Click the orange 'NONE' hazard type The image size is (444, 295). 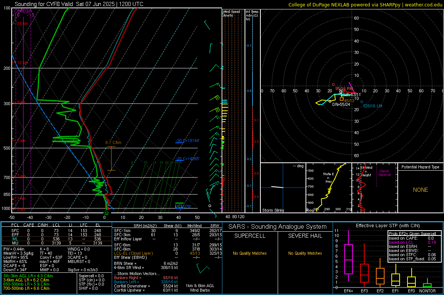click(420, 190)
